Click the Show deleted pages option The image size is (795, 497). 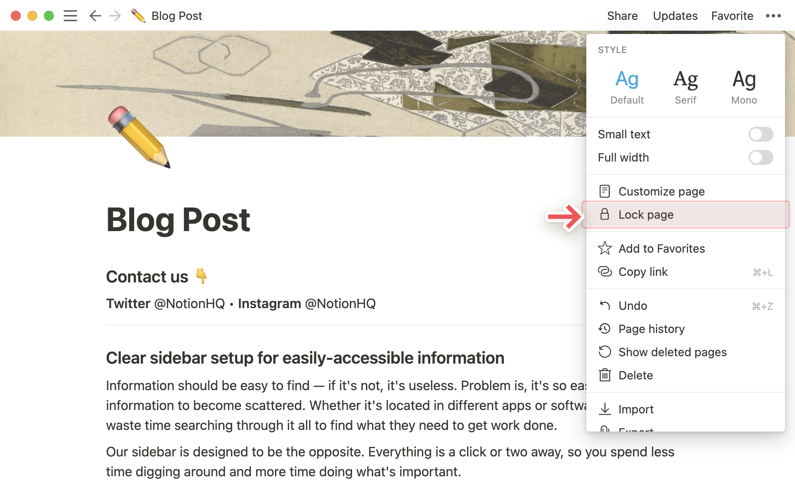[674, 352]
